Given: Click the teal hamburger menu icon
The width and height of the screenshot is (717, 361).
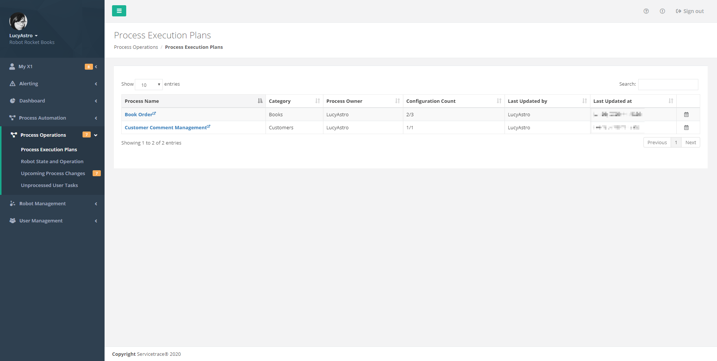Looking at the screenshot, I should point(119,11).
